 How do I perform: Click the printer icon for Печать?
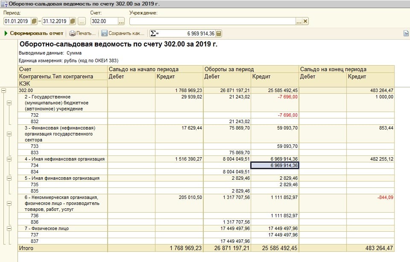pos(72,33)
